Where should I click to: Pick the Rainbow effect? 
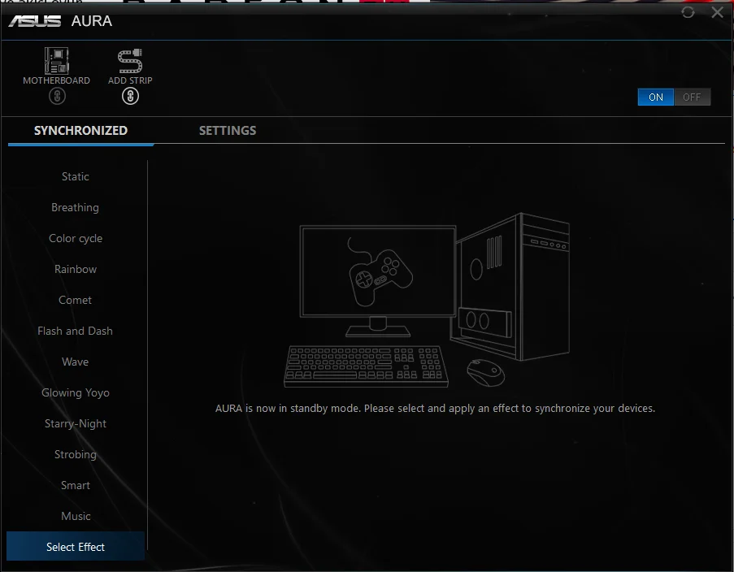(76, 269)
